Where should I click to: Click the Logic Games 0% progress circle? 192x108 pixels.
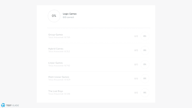54,16
